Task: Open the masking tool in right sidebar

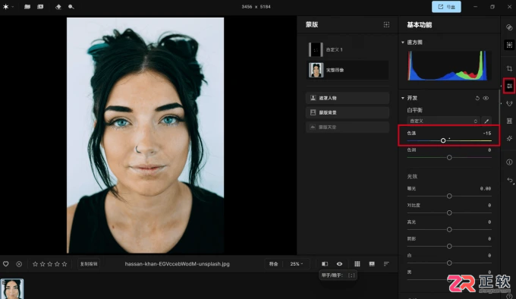Action: point(509,45)
